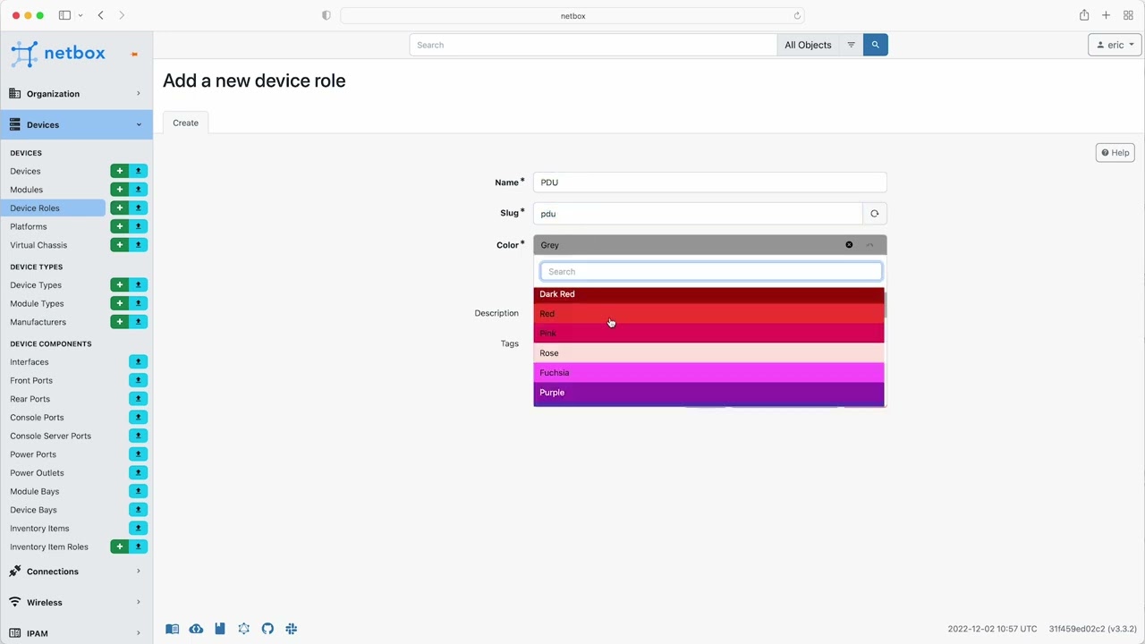Add virtual chassis with plus icon

(x=119, y=245)
